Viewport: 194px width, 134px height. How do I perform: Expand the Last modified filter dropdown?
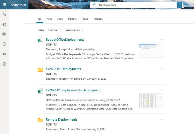[x=74, y=30]
